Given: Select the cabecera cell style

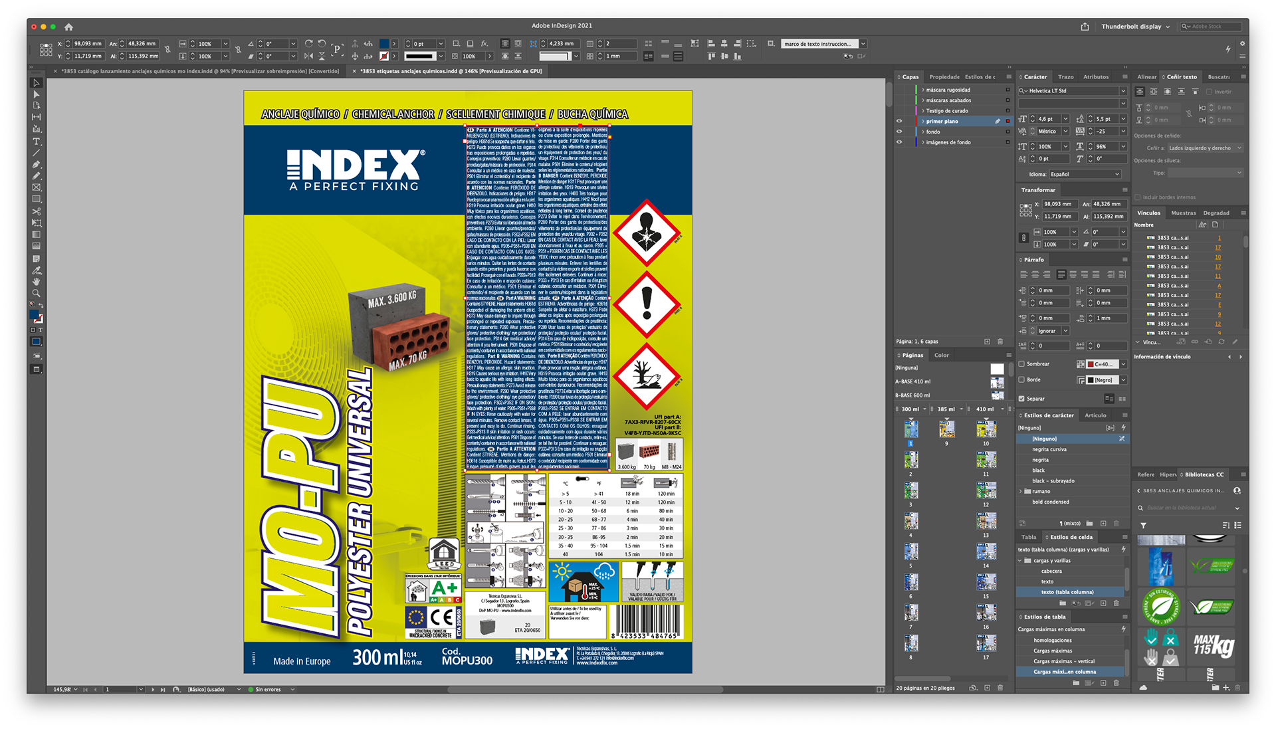Looking at the screenshot, I should click(x=1051, y=572).
